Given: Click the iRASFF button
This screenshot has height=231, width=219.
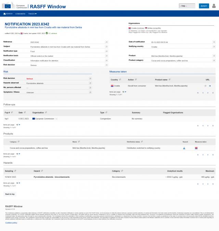Looking at the screenshot, I should [204, 6].
